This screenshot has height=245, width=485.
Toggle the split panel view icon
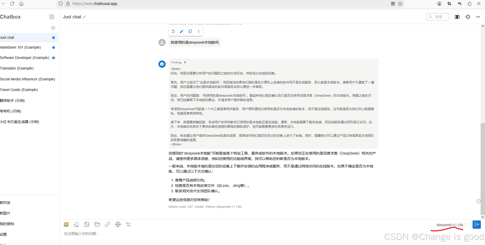[457, 17]
